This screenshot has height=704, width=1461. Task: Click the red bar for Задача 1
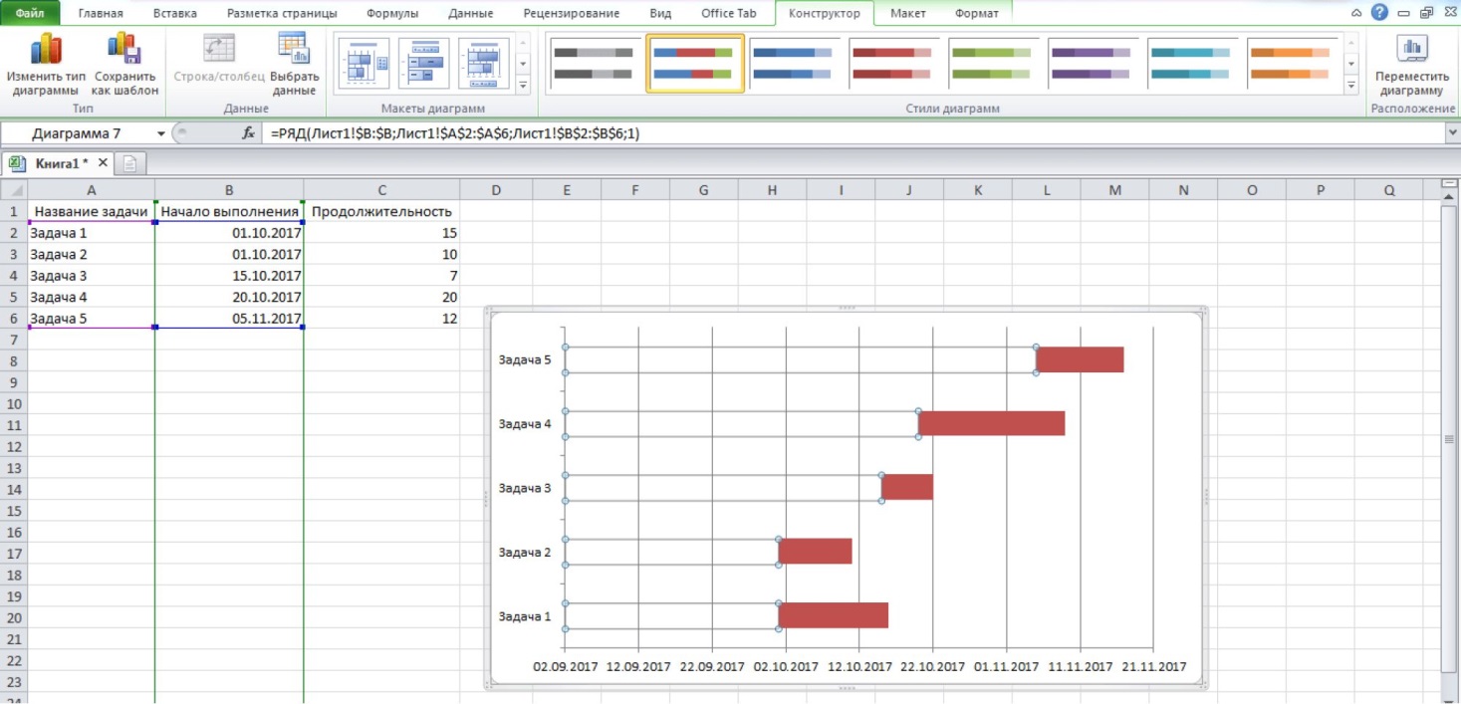tap(834, 615)
